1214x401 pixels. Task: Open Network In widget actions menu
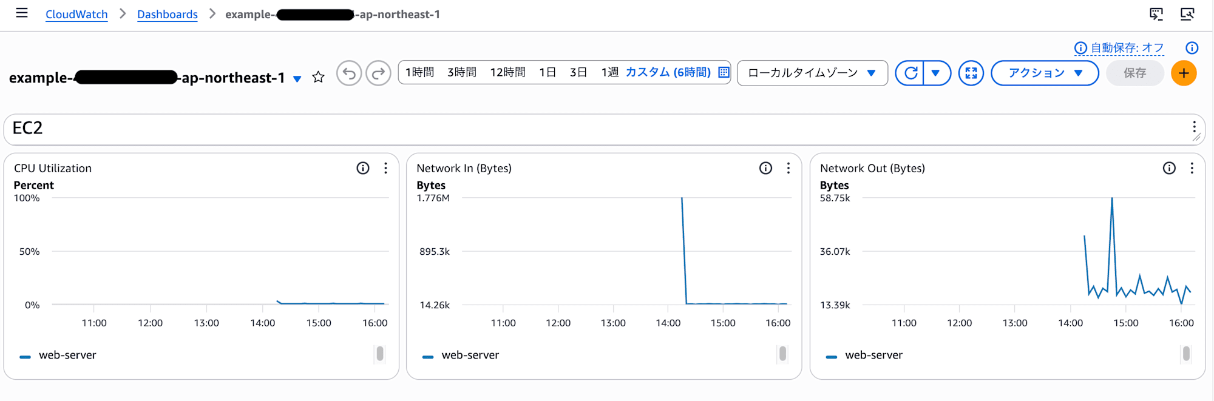(x=788, y=168)
